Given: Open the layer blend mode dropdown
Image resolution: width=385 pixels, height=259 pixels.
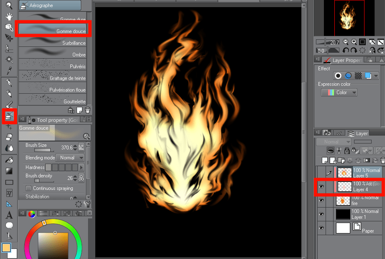Looking at the screenshot, I should (x=334, y=142).
